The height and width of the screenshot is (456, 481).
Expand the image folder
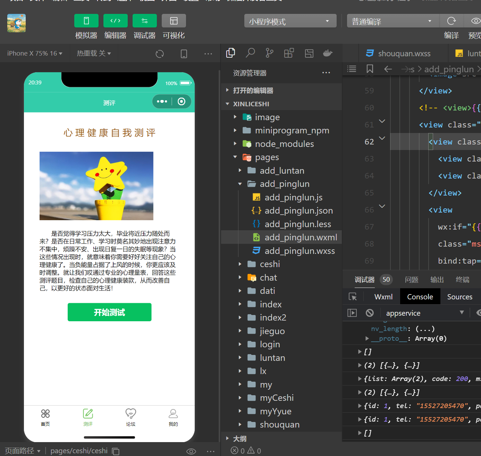click(x=281, y=117)
